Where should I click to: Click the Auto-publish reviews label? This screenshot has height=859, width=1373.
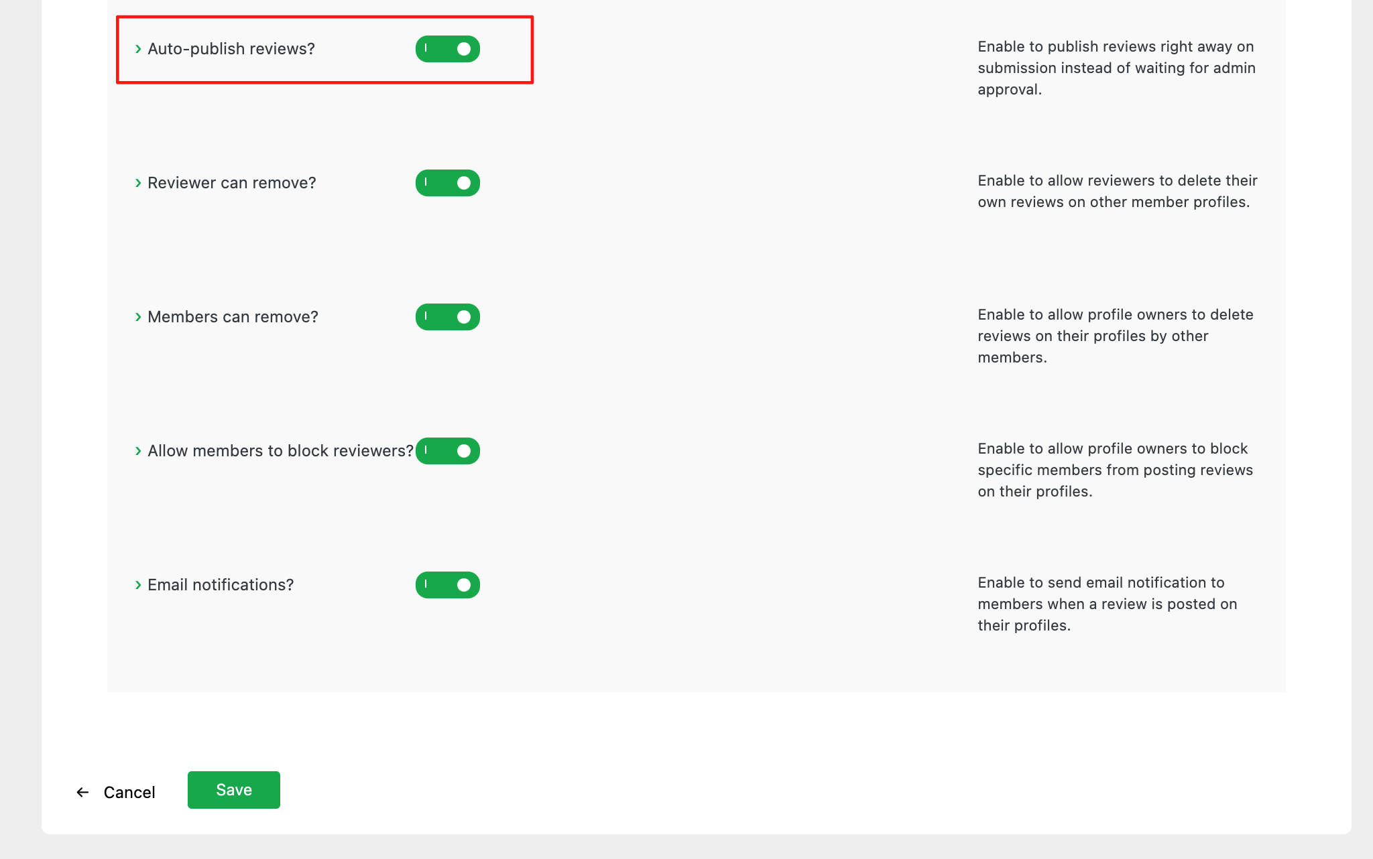pyautogui.click(x=231, y=49)
